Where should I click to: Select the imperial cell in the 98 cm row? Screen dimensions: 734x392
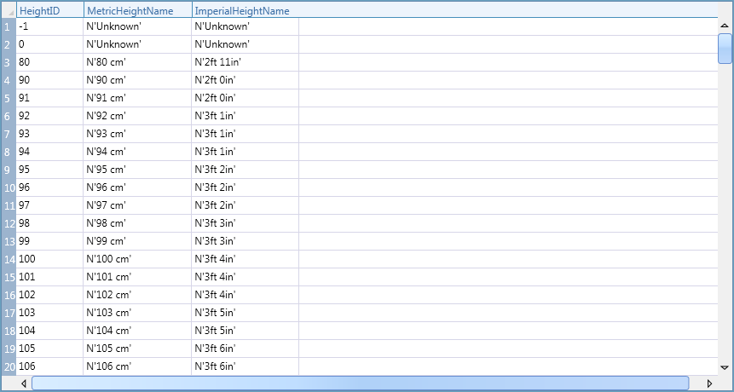point(246,223)
